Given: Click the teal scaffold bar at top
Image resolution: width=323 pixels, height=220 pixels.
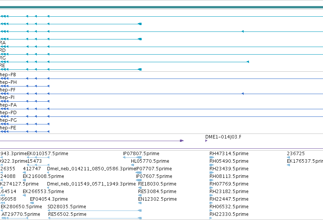Looking at the screenshot, I should tap(162, 7).
